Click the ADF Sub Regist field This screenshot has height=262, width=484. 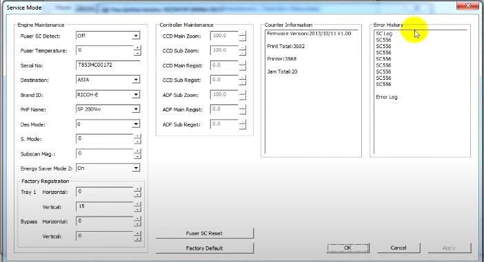pos(224,124)
